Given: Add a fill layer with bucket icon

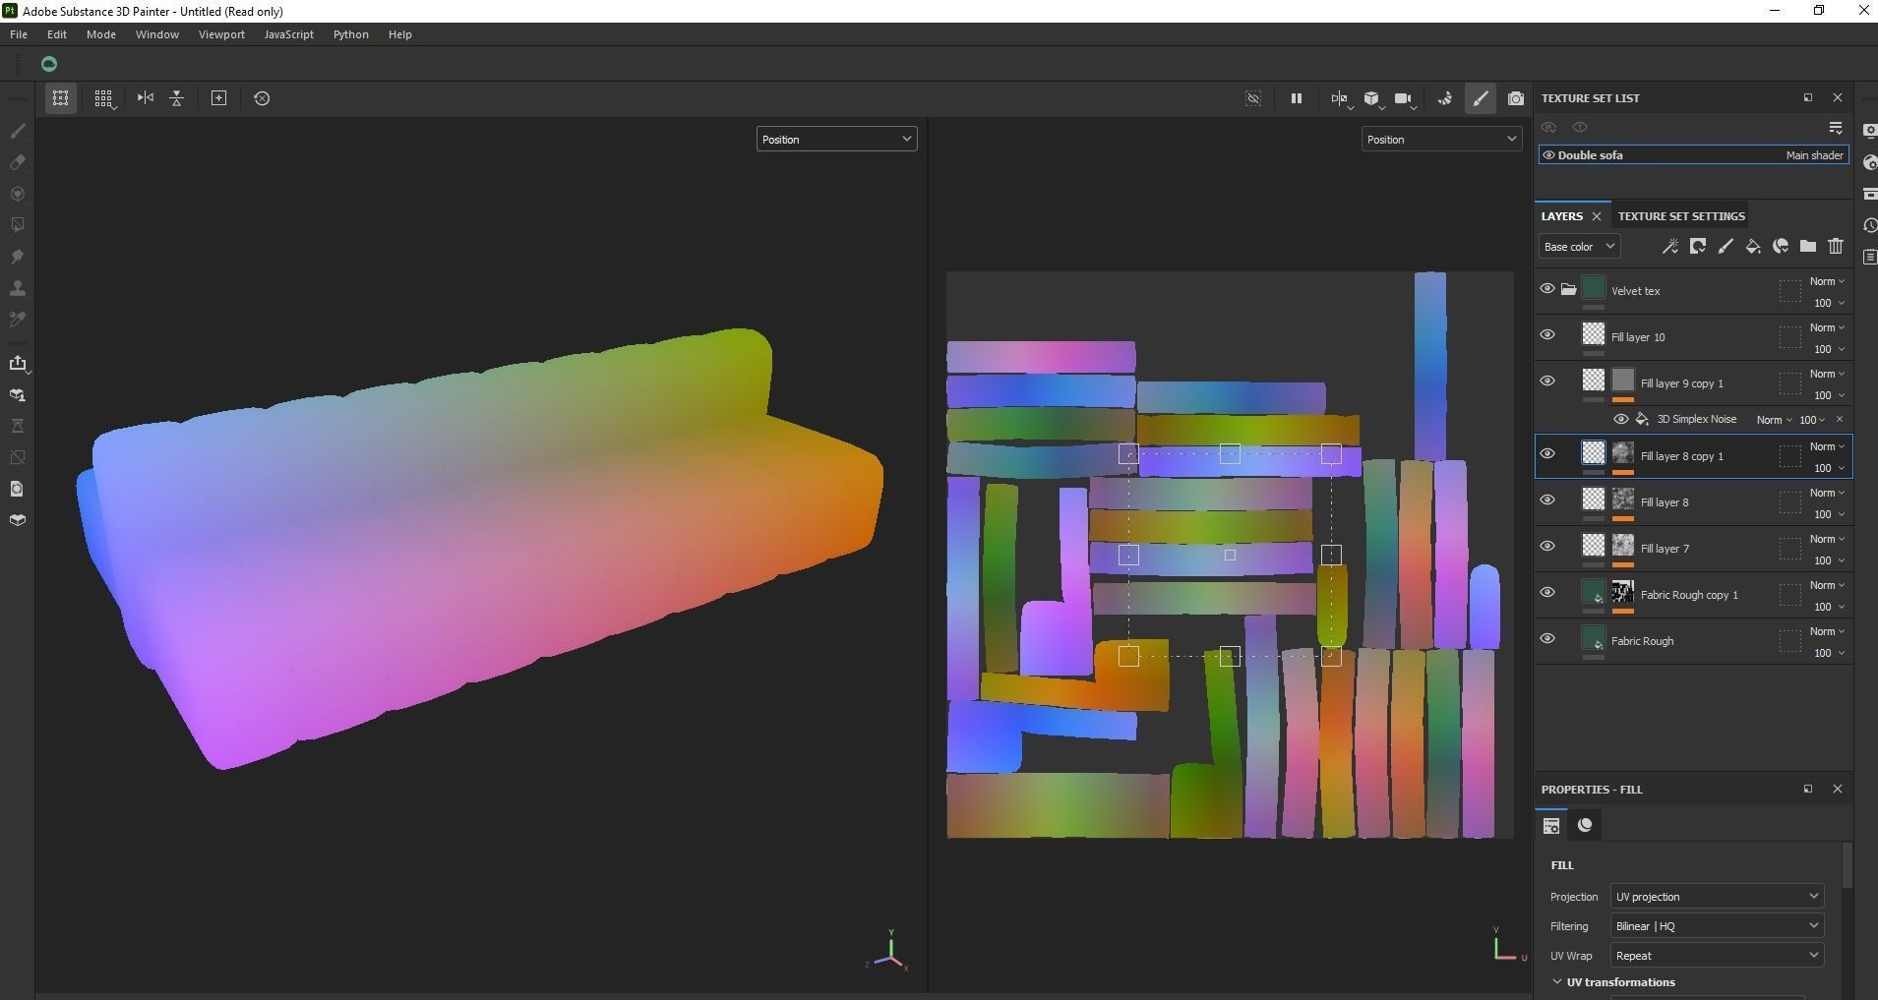Looking at the screenshot, I should click(1753, 247).
